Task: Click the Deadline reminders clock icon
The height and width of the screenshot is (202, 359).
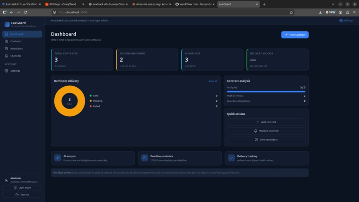Action: tap(145, 158)
